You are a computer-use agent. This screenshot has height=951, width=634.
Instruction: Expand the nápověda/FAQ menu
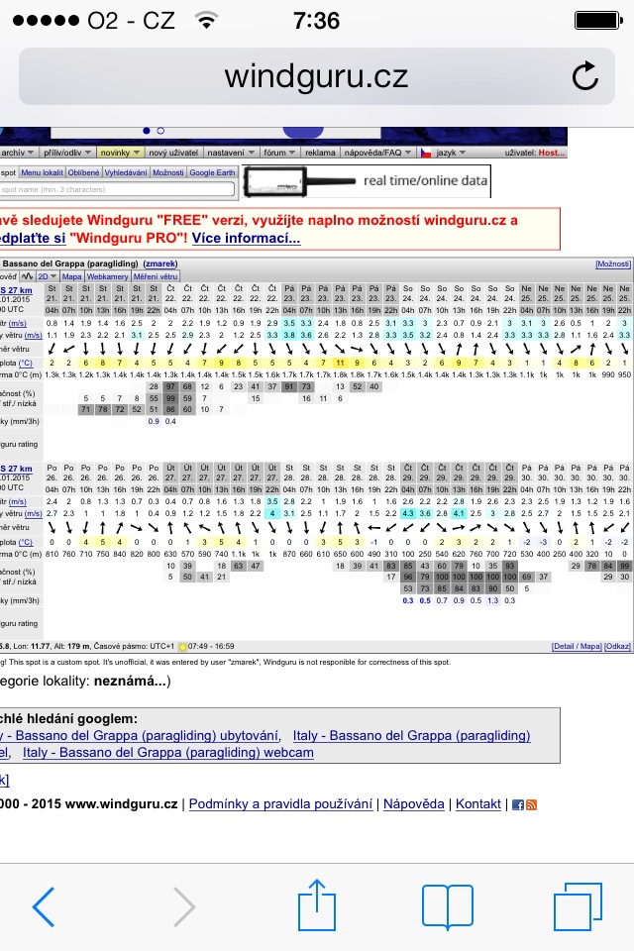pyautogui.click(x=377, y=153)
